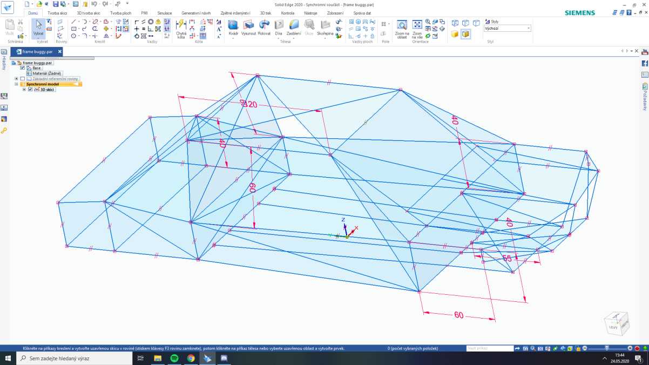Viewport: 649px width, 365px height.
Task: Click Zoom na vše fit icon
Action: [417, 28]
